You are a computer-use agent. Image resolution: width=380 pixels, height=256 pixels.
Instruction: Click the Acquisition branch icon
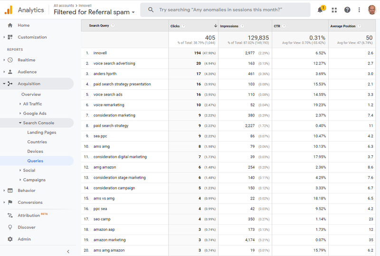(10, 84)
